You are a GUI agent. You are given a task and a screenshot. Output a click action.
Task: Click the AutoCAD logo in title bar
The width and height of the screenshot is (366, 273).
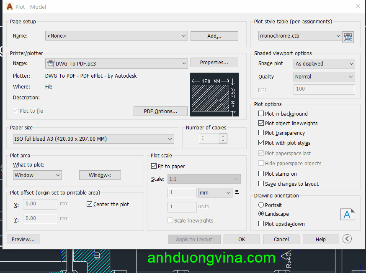(x=10, y=7)
